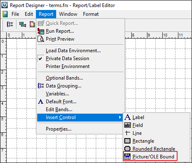192x163 pixels.
Task: Open the Format menu
Action: tap(91, 14)
